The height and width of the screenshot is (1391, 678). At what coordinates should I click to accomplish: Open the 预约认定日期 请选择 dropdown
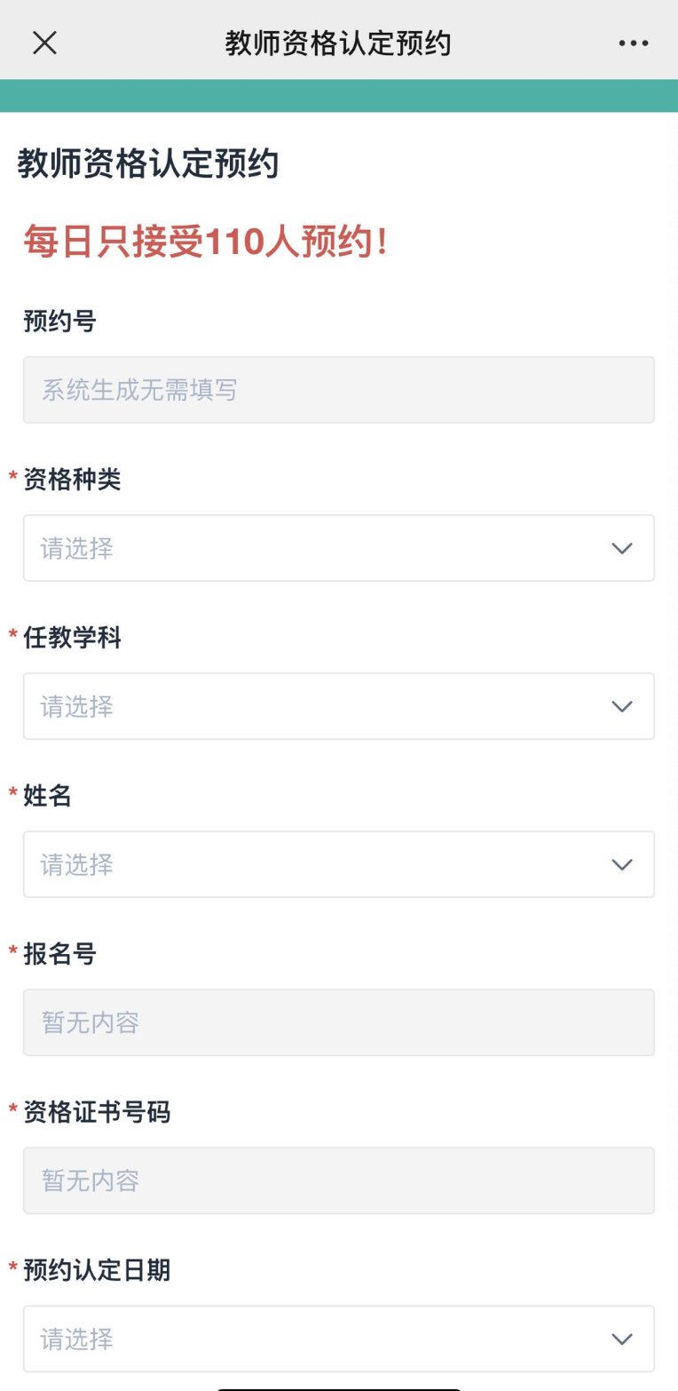coord(319,1339)
